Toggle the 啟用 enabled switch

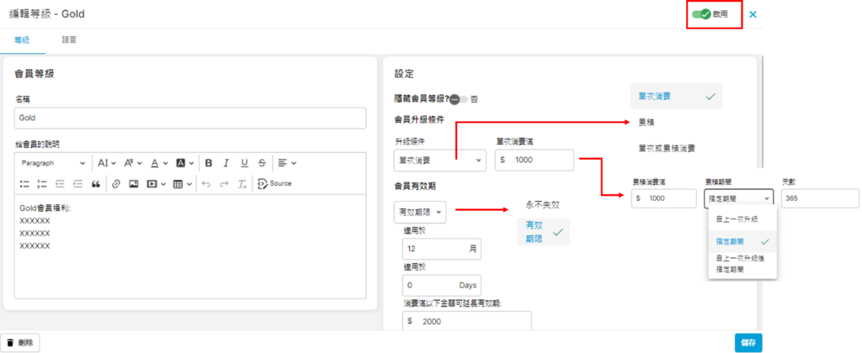coord(700,14)
